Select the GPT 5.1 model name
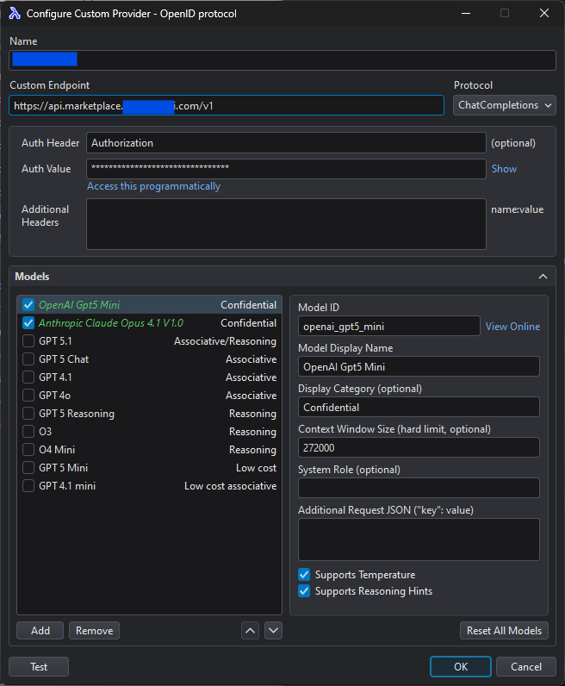 click(x=55, y=340)
